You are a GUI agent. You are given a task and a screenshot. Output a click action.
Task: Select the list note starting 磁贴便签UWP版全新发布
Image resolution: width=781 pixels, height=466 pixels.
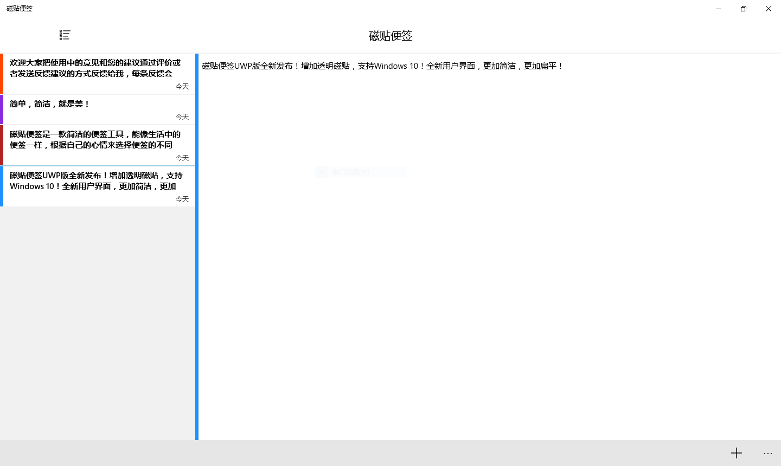pyautogui.click(x=98, y=186)
